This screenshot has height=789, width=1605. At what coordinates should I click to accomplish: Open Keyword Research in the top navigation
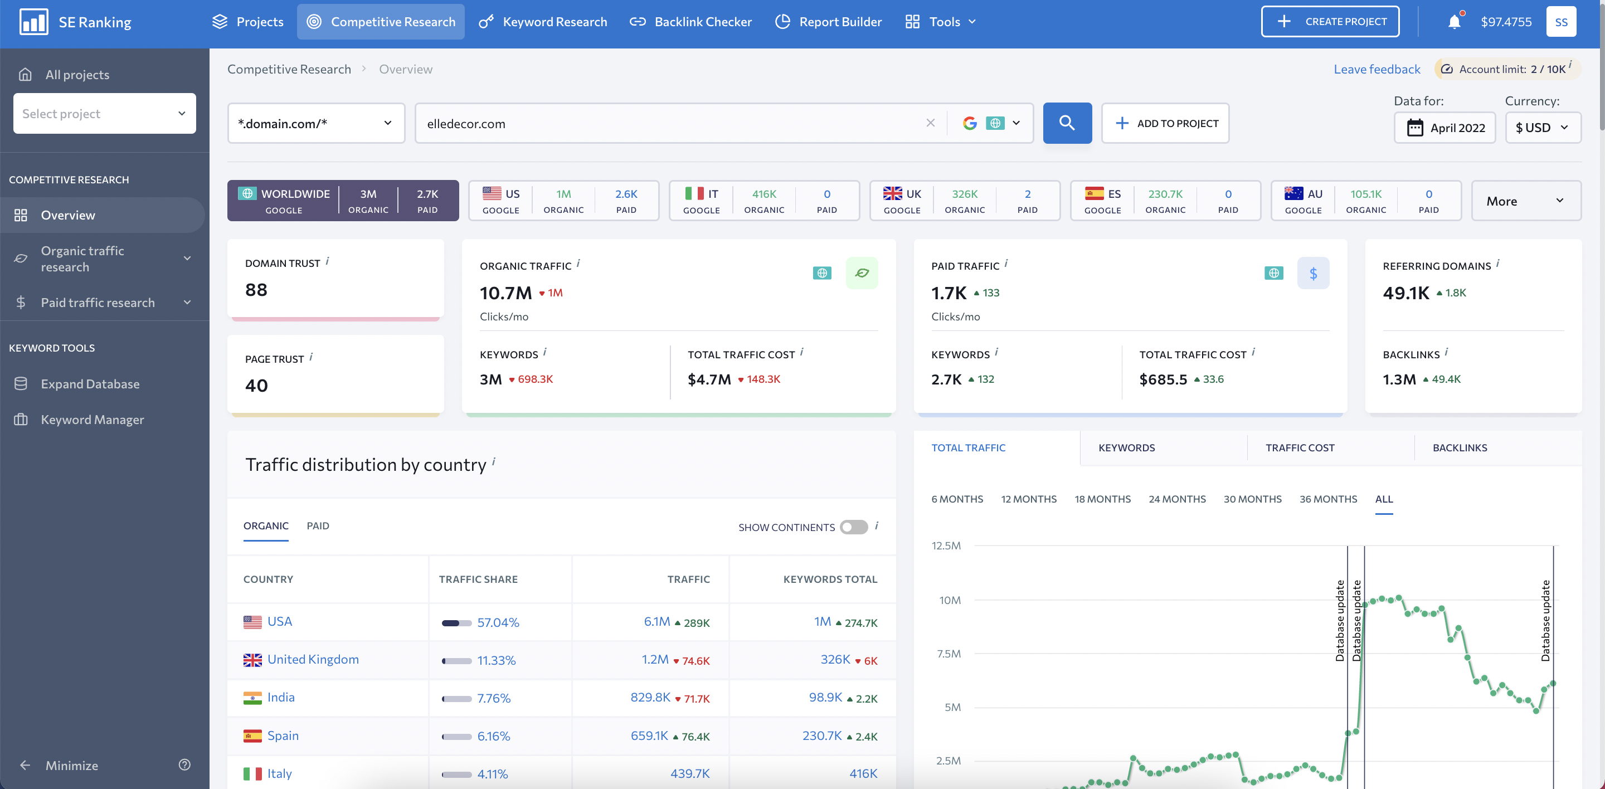click(x=542, y=22)
